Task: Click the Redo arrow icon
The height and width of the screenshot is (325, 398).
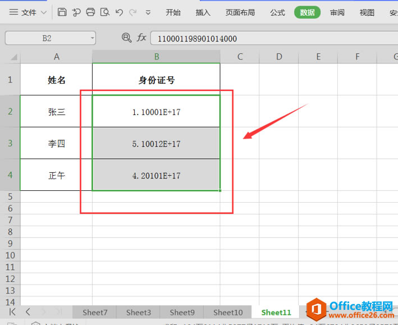Action: click(132, 12)
